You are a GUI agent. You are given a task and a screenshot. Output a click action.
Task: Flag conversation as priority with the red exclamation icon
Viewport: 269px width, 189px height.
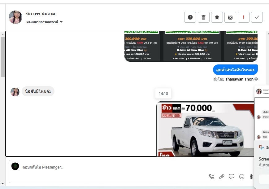coord(243,17)
